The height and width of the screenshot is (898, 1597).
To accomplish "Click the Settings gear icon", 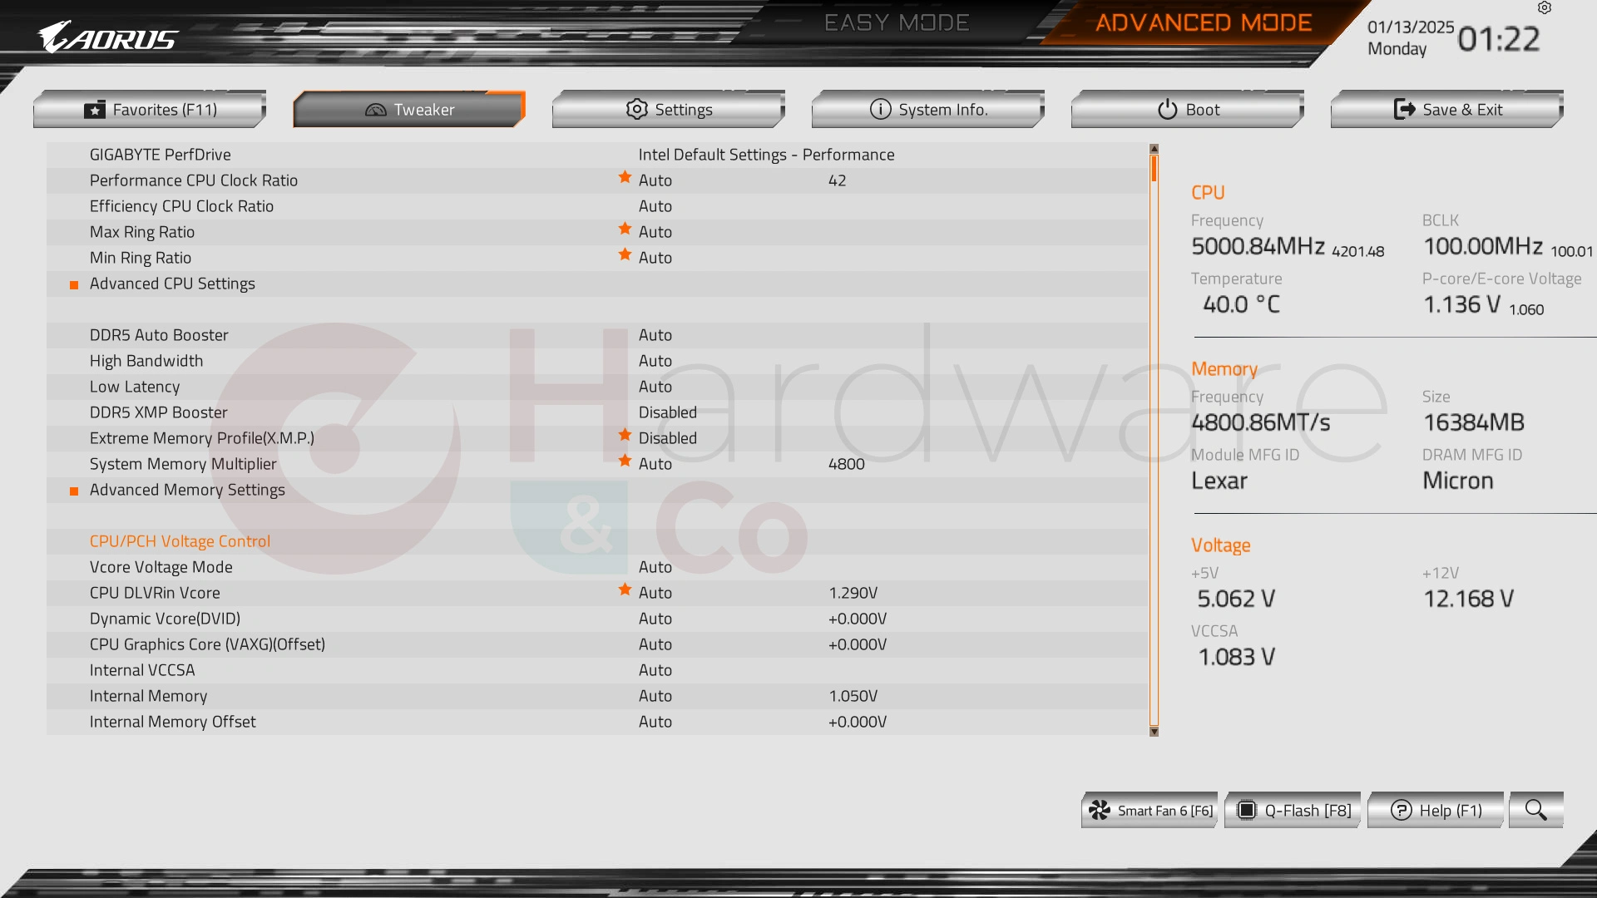I will pos(632,107).
